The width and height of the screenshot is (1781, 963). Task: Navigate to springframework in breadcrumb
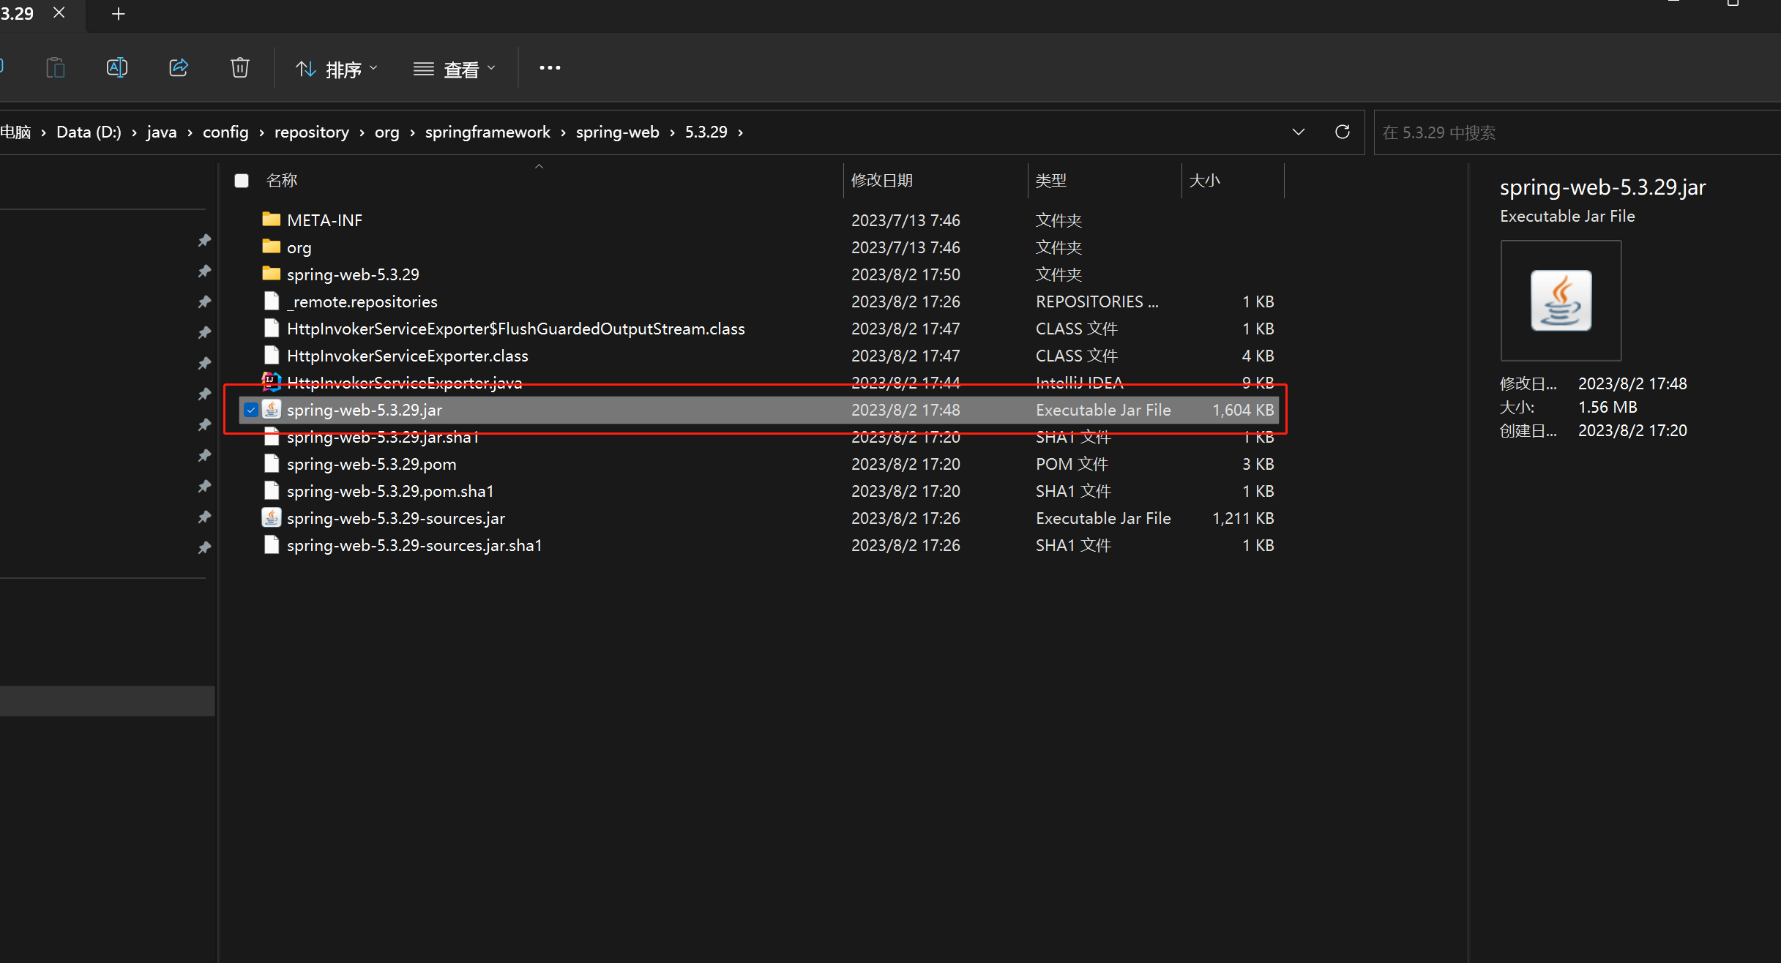click(x=488, y=132)
